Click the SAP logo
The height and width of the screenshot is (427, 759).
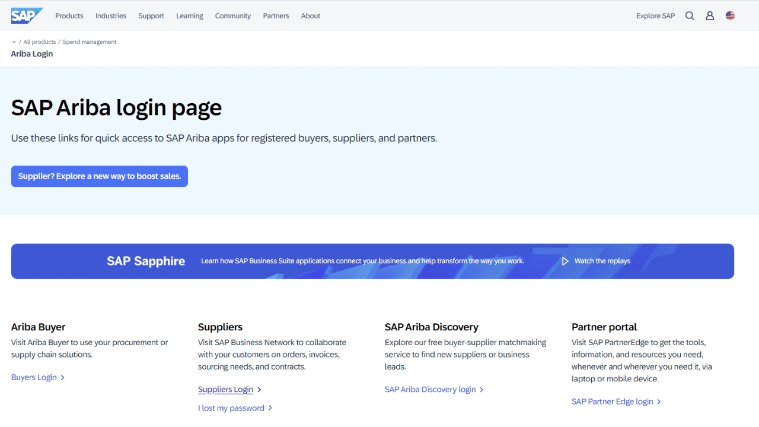coord(27,16)
